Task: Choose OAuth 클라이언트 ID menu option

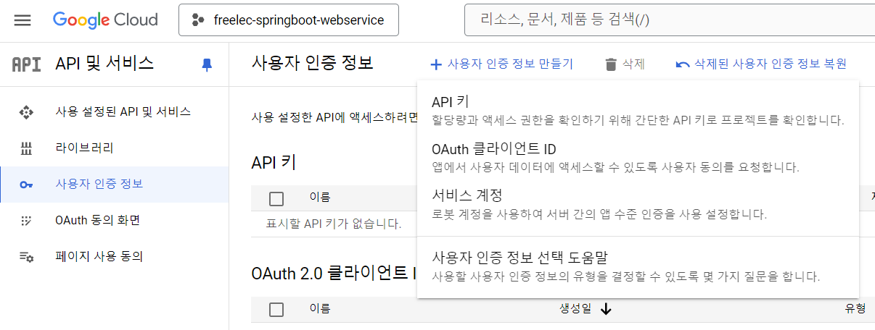Action: 638,158
